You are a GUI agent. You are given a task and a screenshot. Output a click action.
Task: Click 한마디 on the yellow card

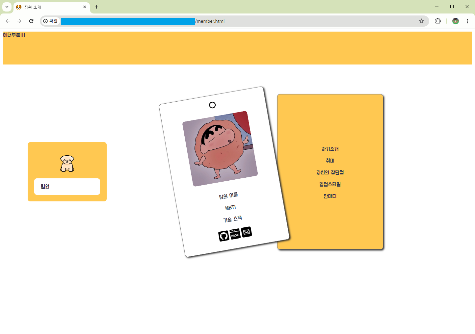tap(330, 196)
